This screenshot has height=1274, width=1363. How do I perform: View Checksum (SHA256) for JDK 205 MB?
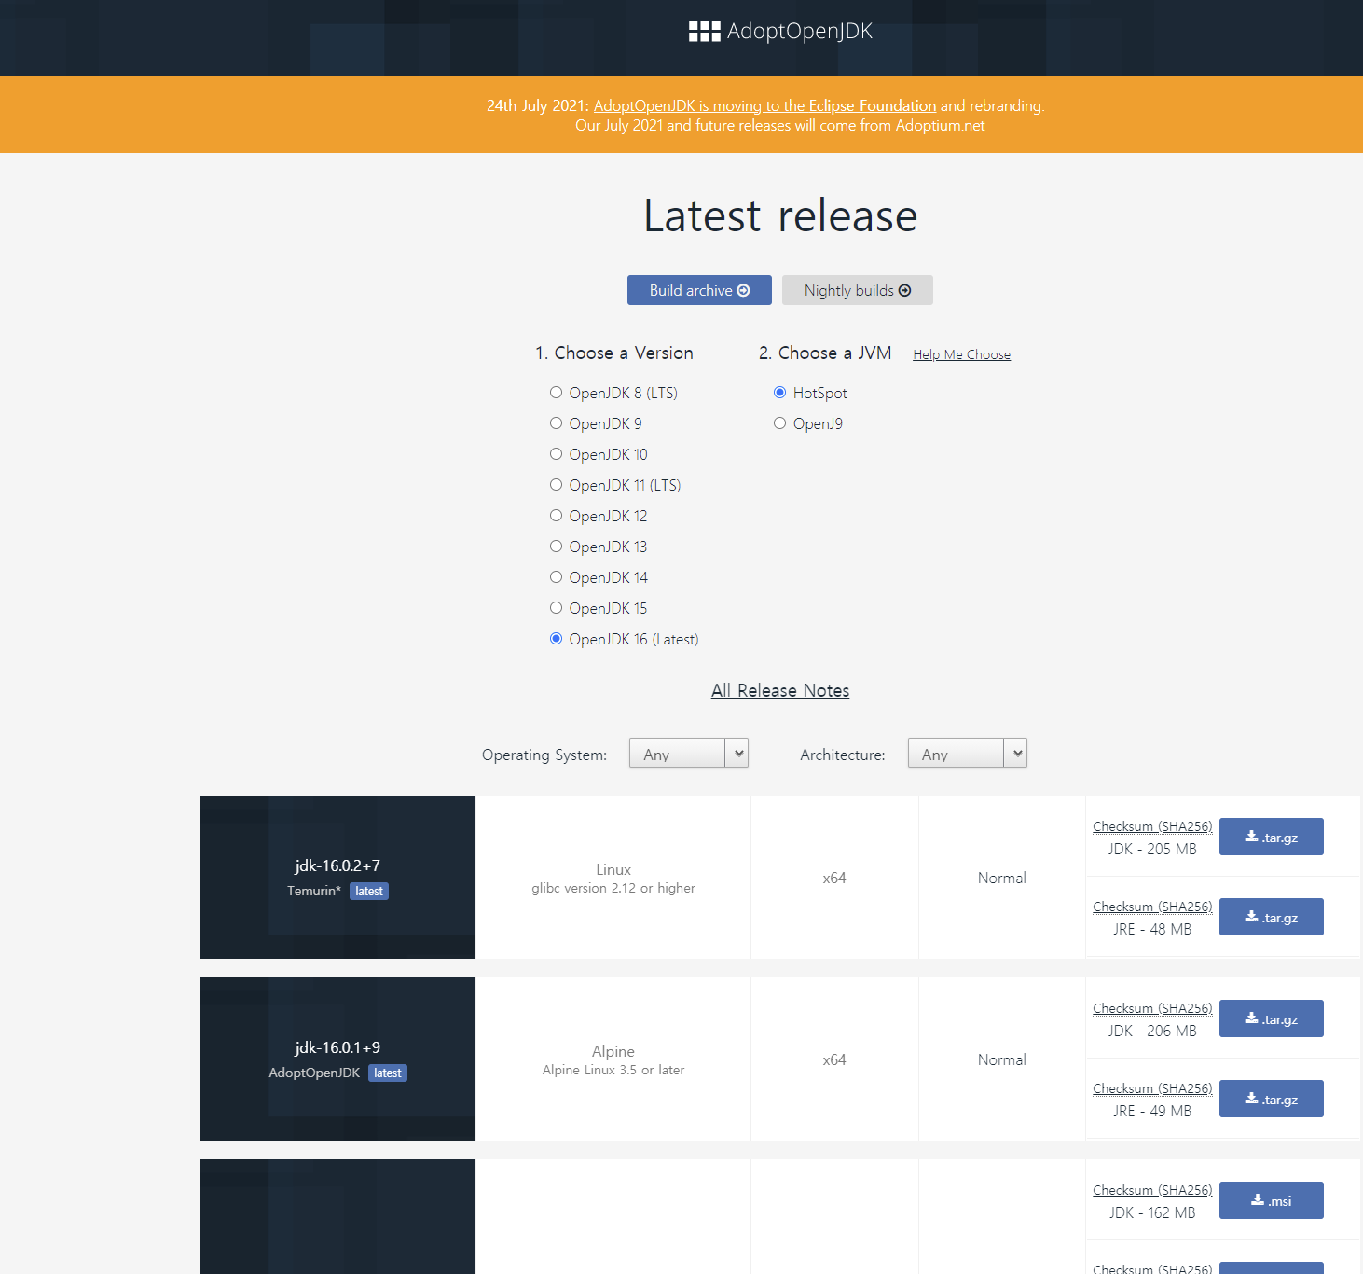[x=1152, y=826]
